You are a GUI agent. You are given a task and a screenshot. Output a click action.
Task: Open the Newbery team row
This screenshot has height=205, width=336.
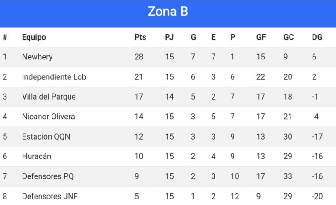point(168,57)
